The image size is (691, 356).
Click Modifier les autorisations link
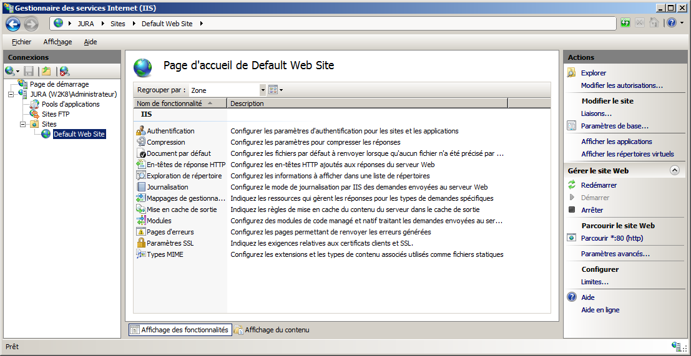622,85
